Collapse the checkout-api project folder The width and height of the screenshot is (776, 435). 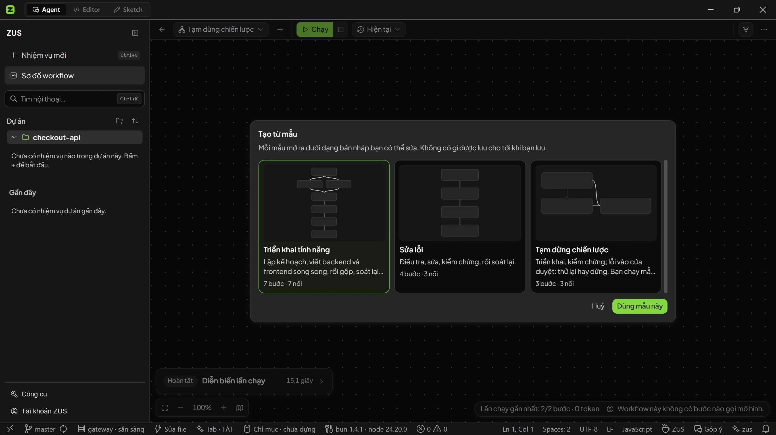(x=14, y=138)
